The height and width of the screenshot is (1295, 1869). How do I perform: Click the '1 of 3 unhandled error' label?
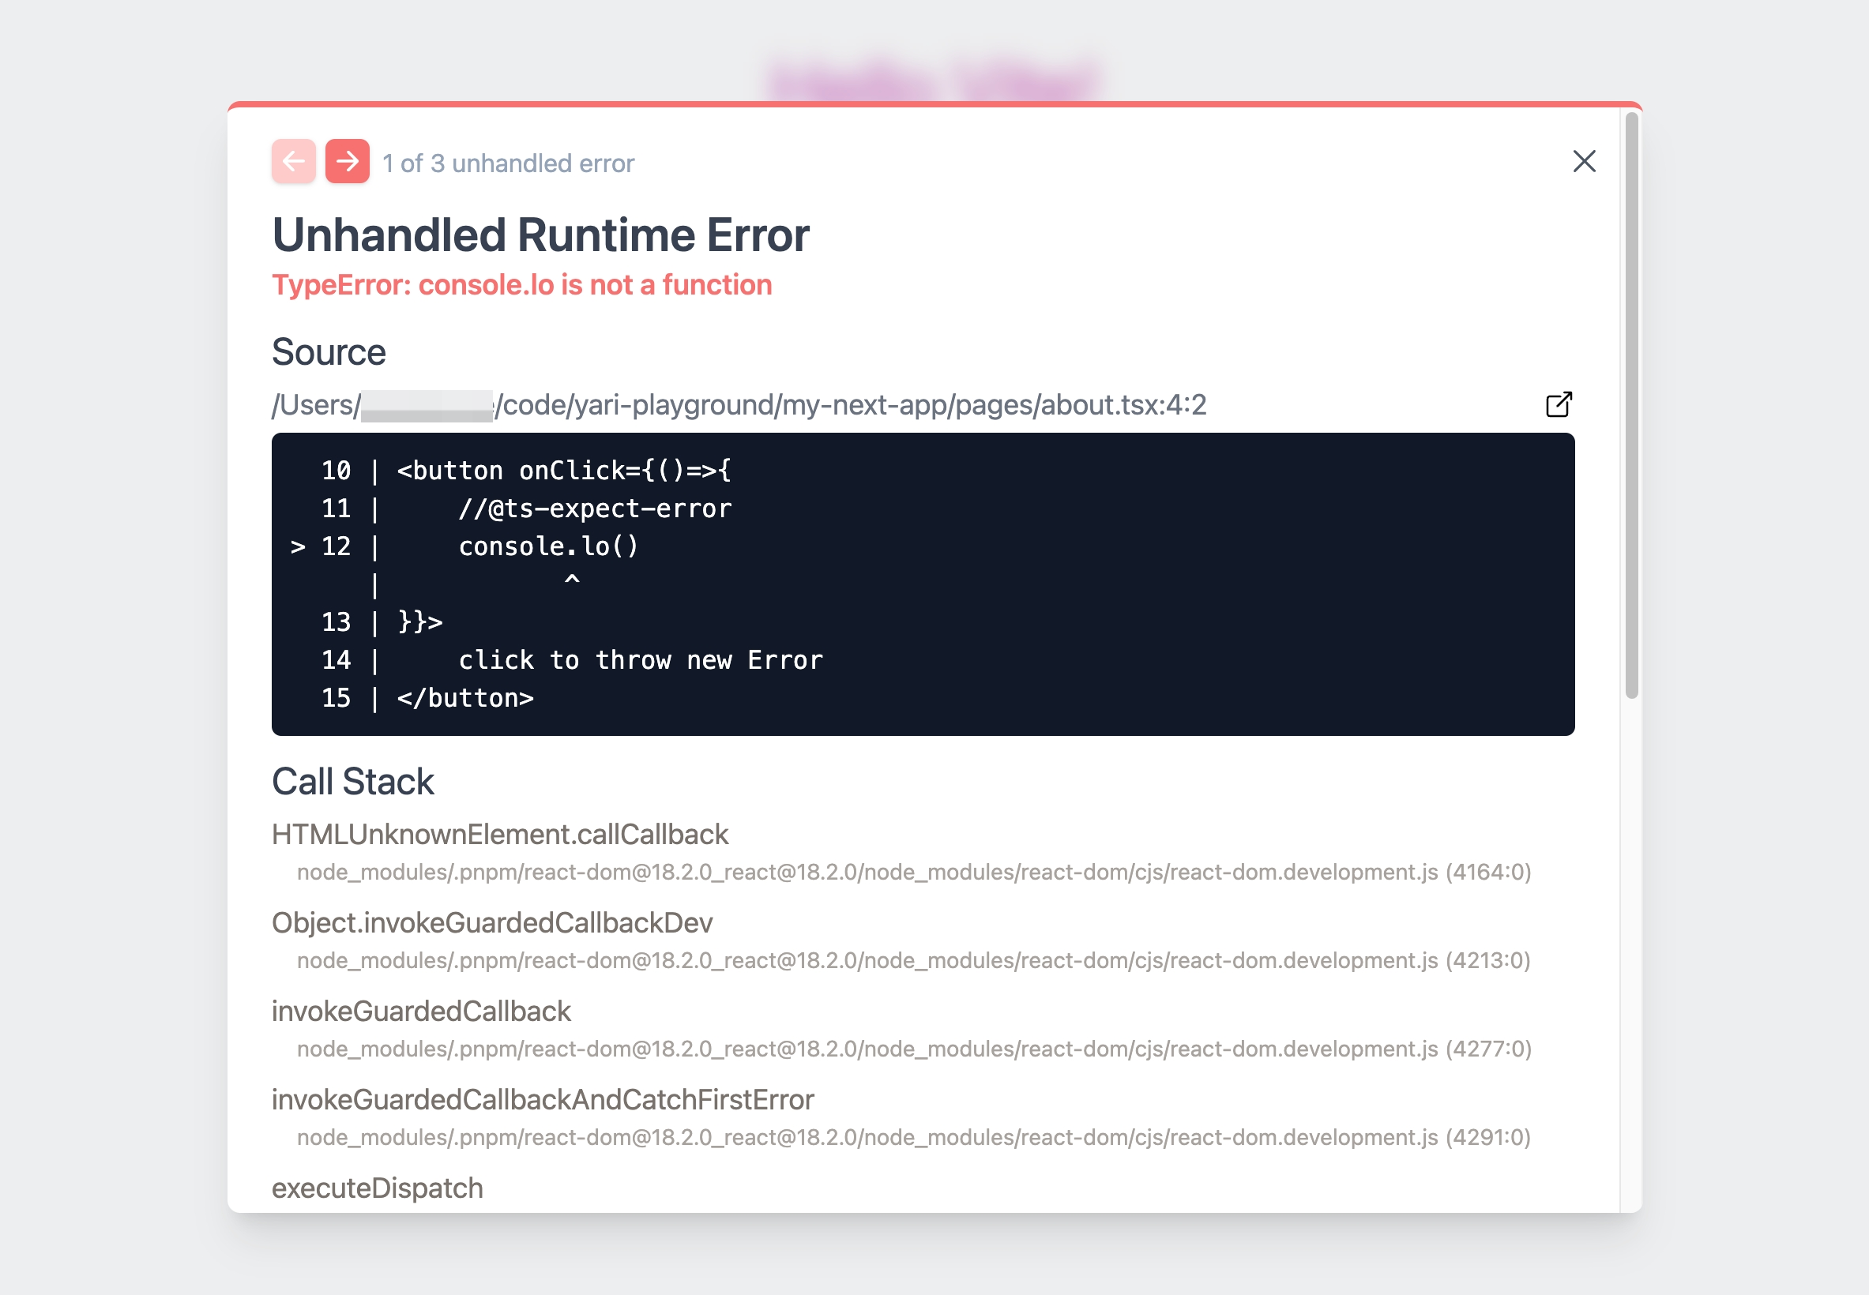[x=508, y=163]
